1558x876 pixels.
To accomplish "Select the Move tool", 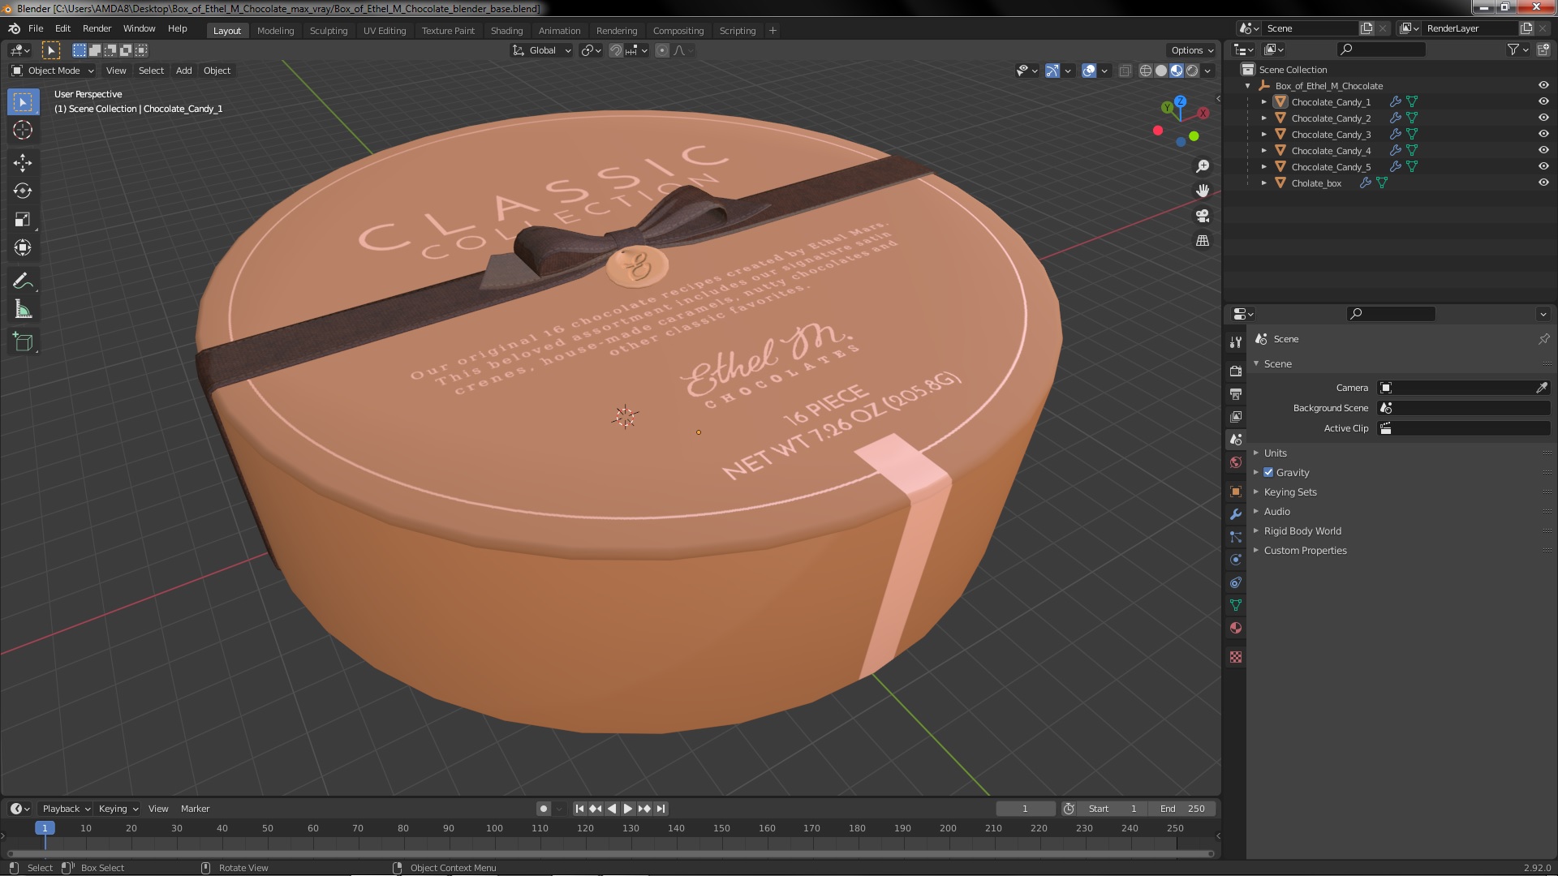I will point(23,163).
